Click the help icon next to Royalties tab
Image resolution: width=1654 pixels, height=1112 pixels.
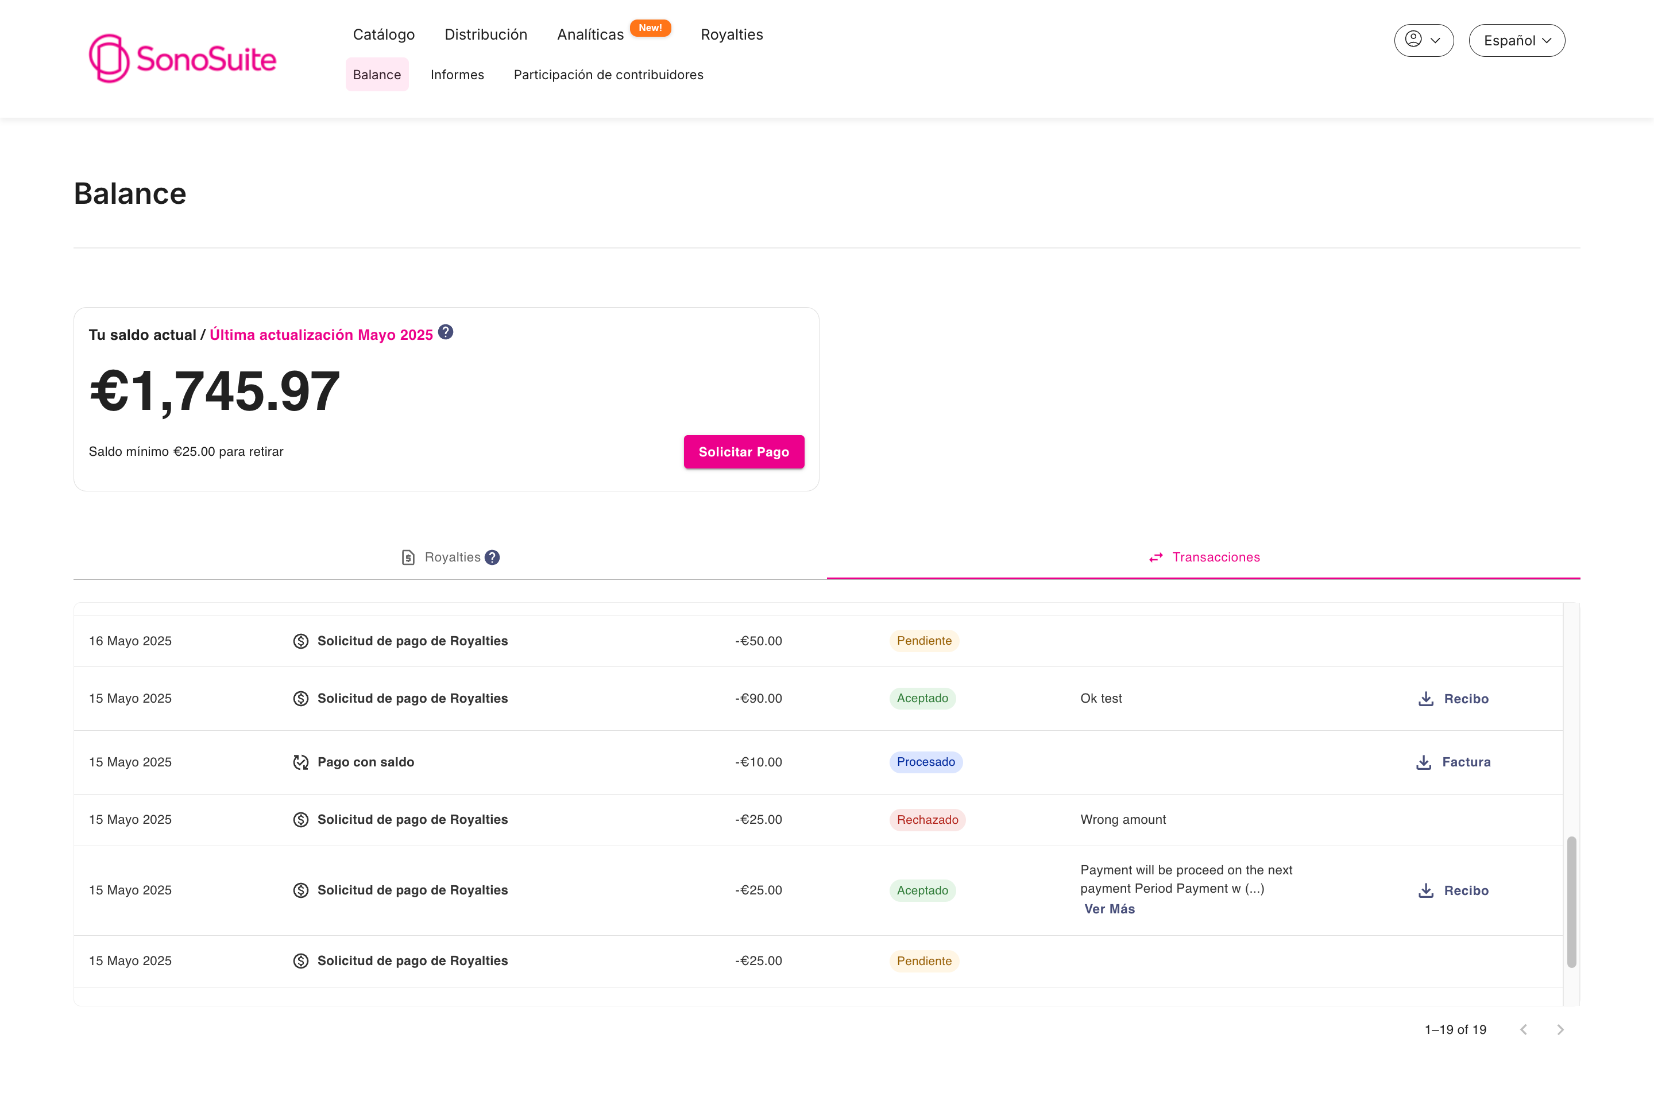tap(492, 557)
